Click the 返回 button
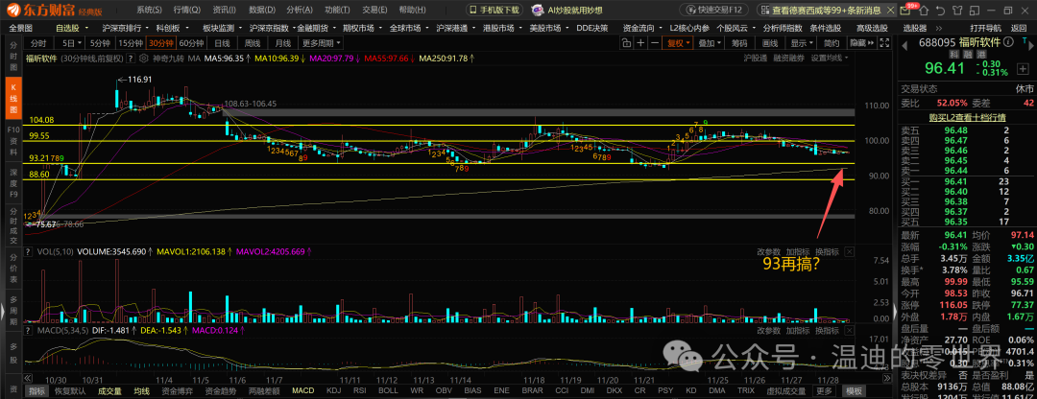Viewport: 1037px width, 399px height. pyautogui.click(x=1018, y=28)
